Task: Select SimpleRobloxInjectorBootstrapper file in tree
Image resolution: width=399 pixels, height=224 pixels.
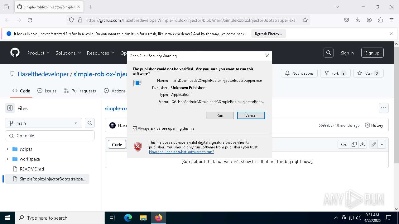Action: [x=47, y=179]
